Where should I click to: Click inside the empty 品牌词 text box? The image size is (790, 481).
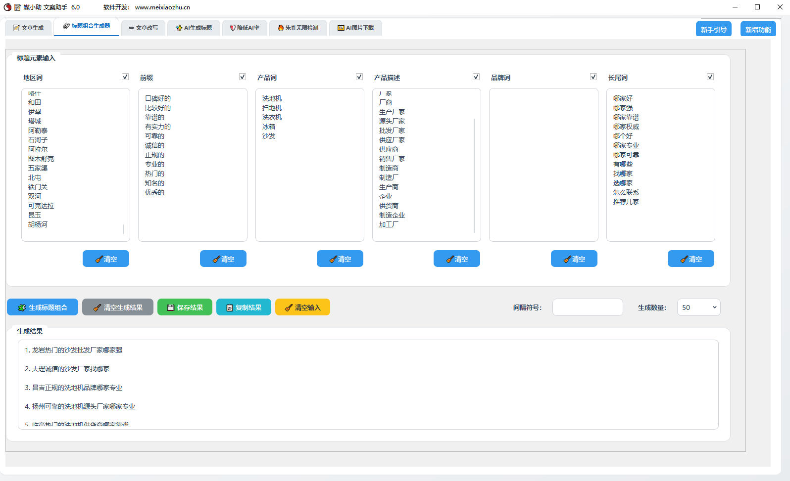[x=543, y=165]
